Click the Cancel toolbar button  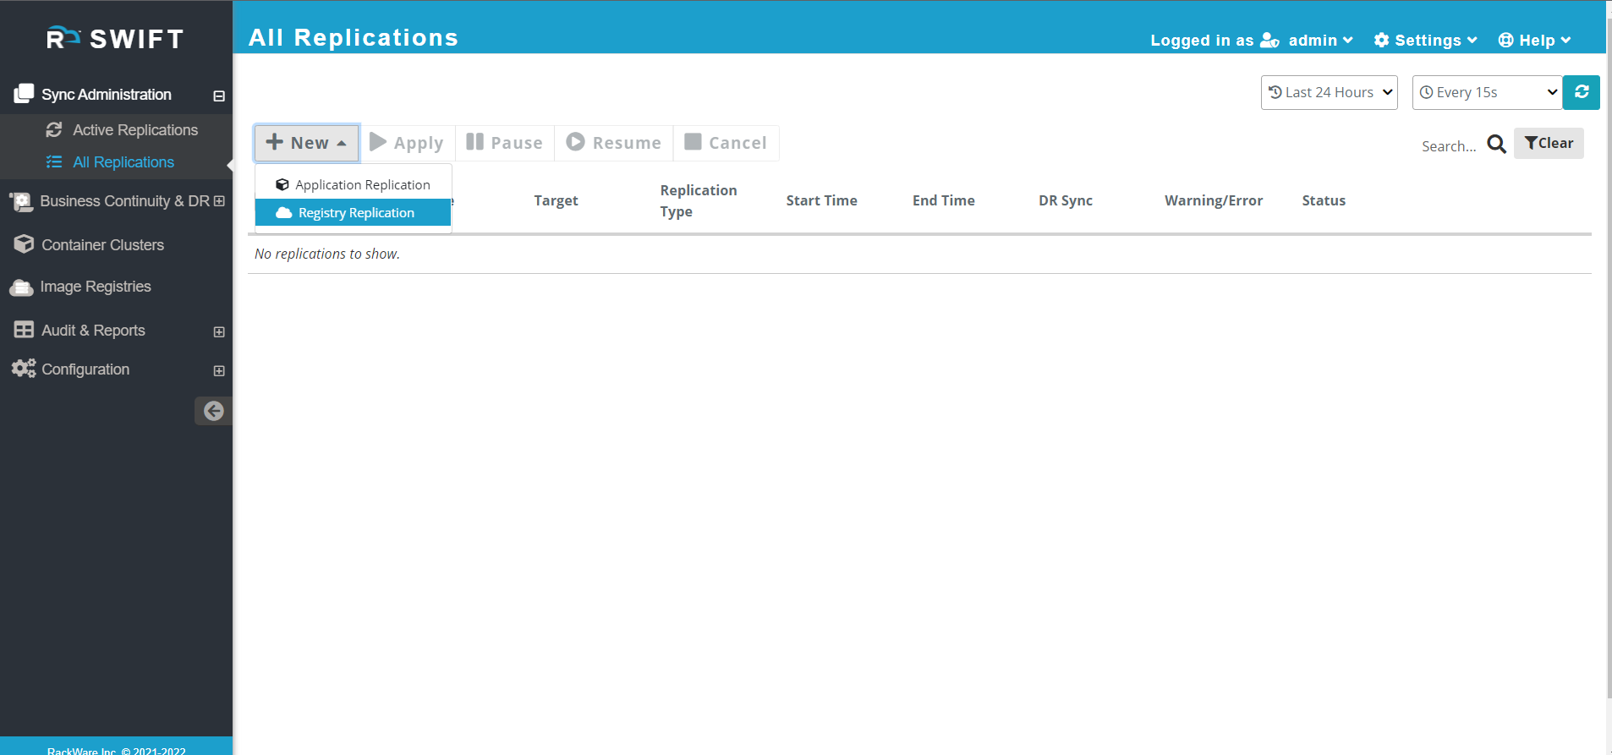(726, 143)
